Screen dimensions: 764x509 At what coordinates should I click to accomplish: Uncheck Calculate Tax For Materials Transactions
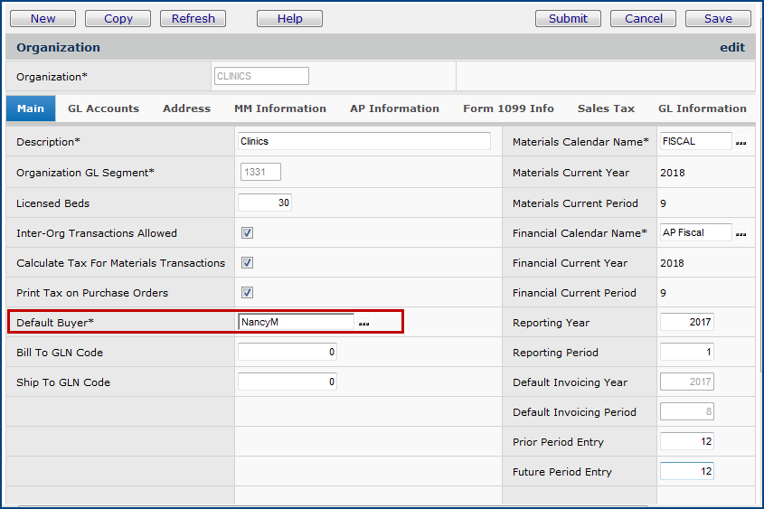[247, 263]
